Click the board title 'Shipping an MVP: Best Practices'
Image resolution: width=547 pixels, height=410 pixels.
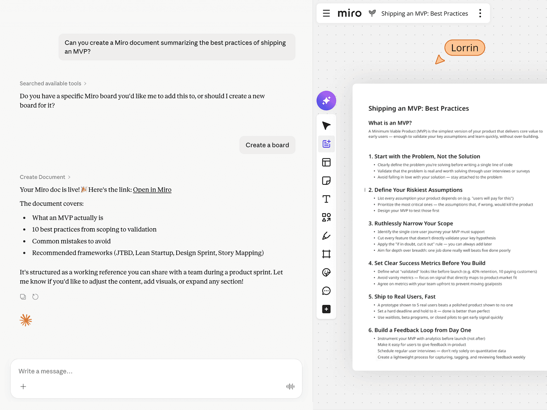(425, 14)
